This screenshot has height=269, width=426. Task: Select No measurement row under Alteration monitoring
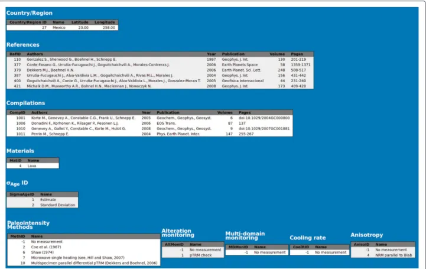point(193,249)
